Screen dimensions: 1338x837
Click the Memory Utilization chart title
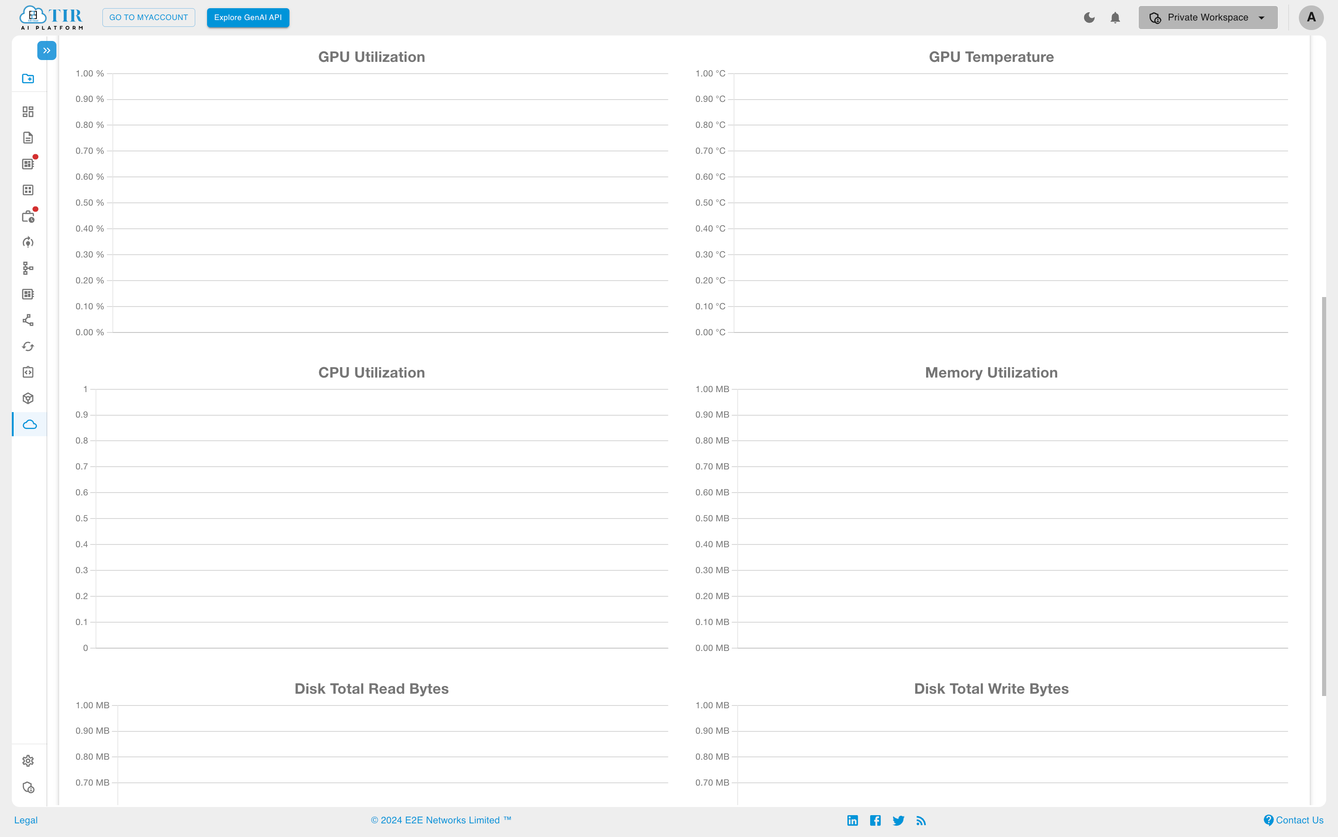coord(991,373)
